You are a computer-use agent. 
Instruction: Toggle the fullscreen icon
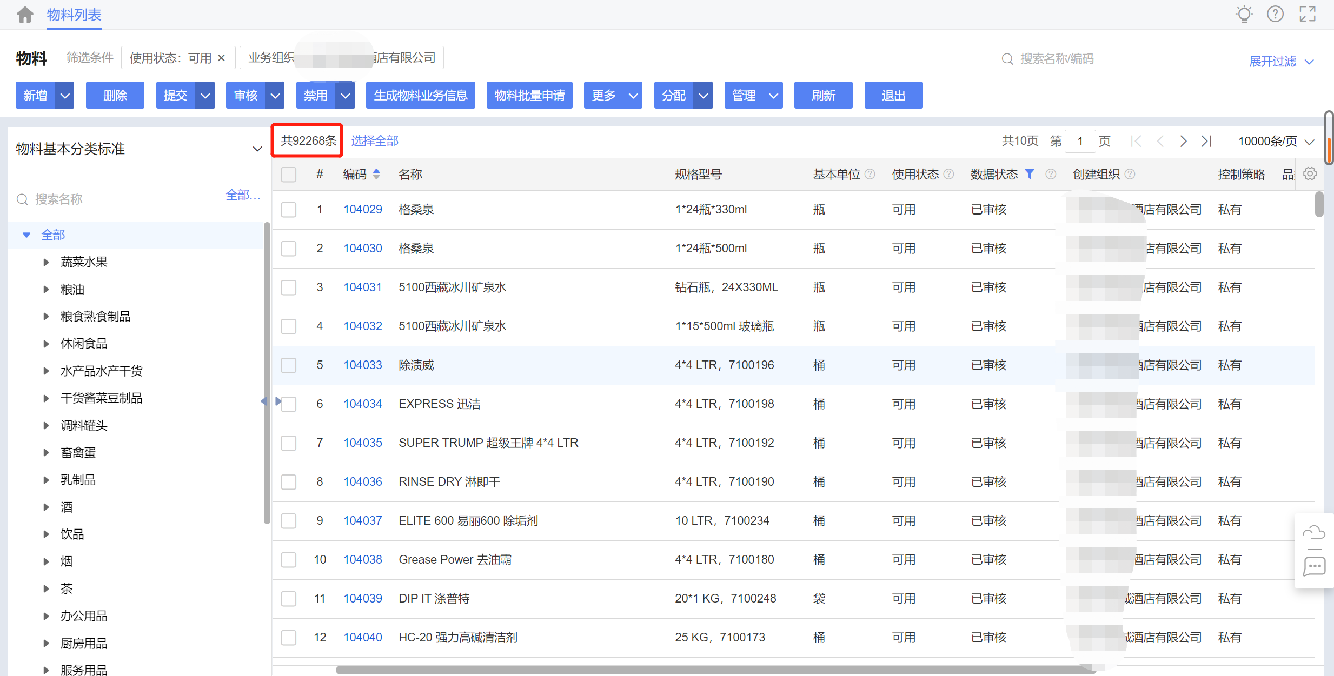click(1308, 14)
